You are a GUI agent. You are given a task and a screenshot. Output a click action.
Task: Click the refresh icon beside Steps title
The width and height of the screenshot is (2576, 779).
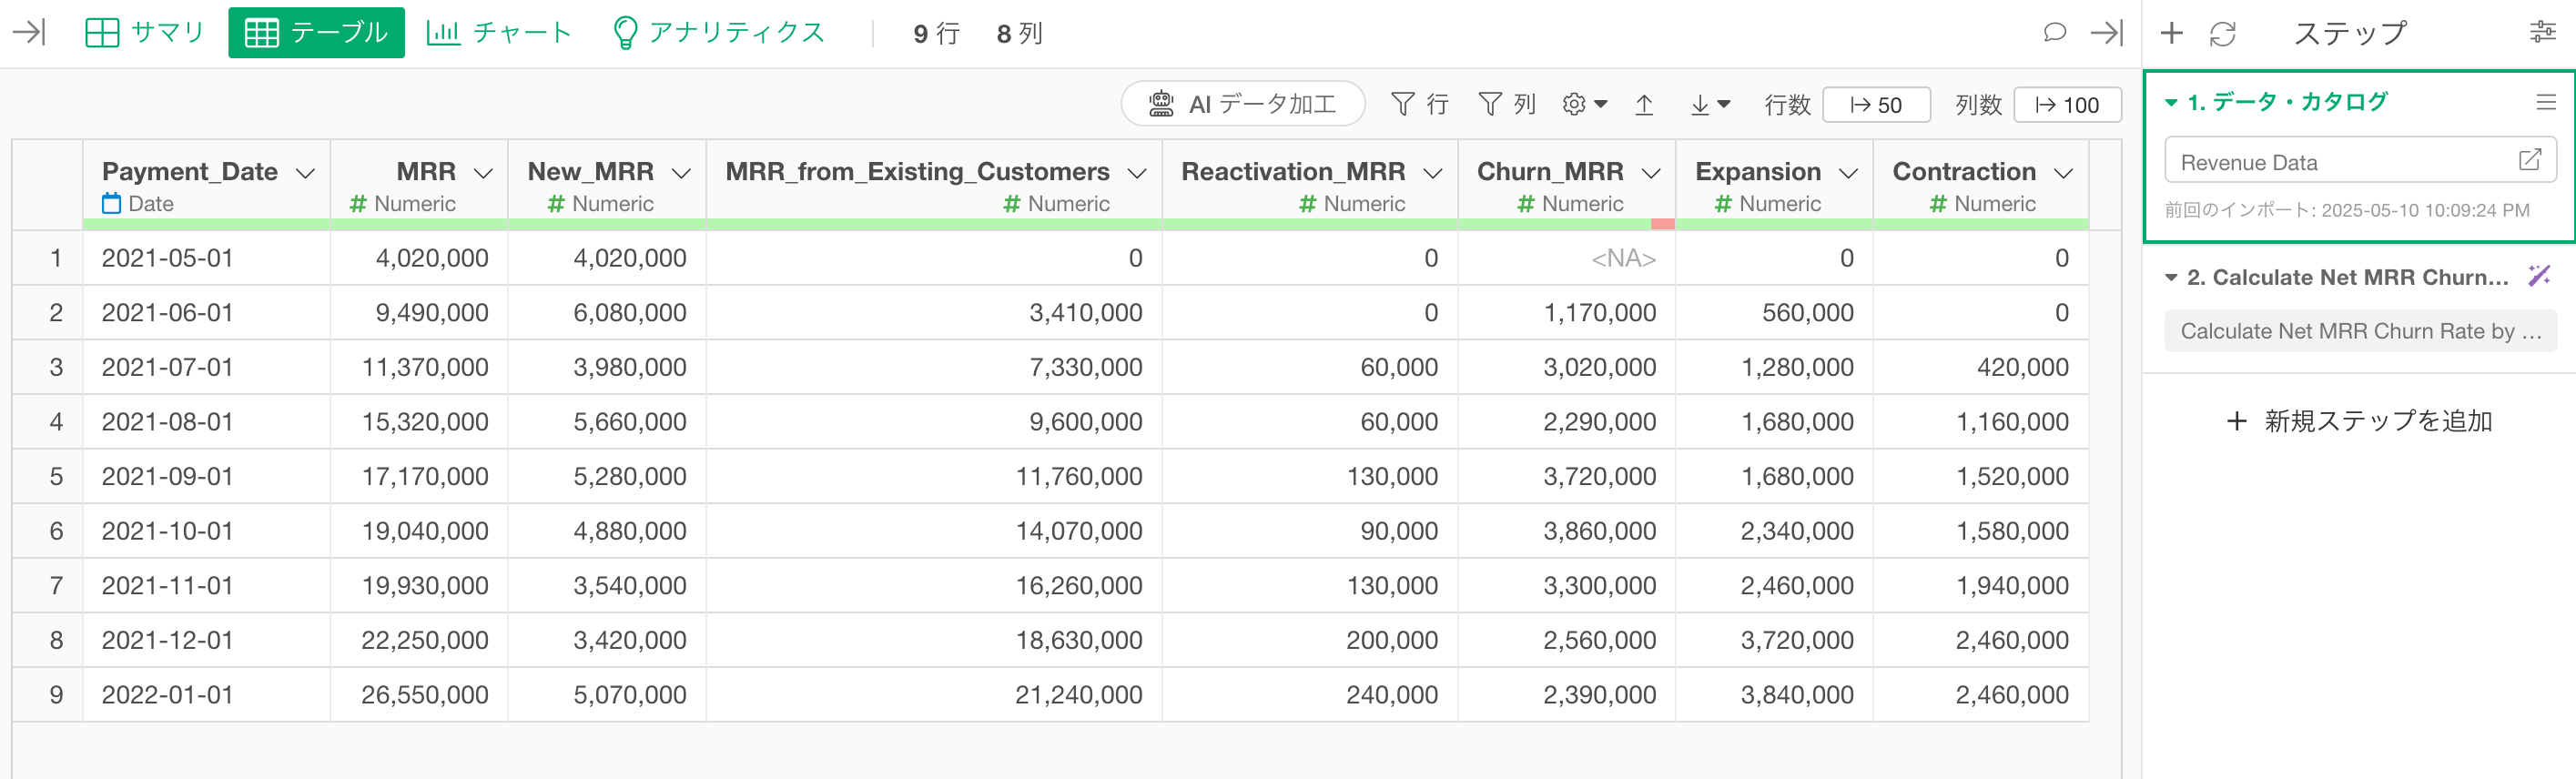coord(2222,34)
